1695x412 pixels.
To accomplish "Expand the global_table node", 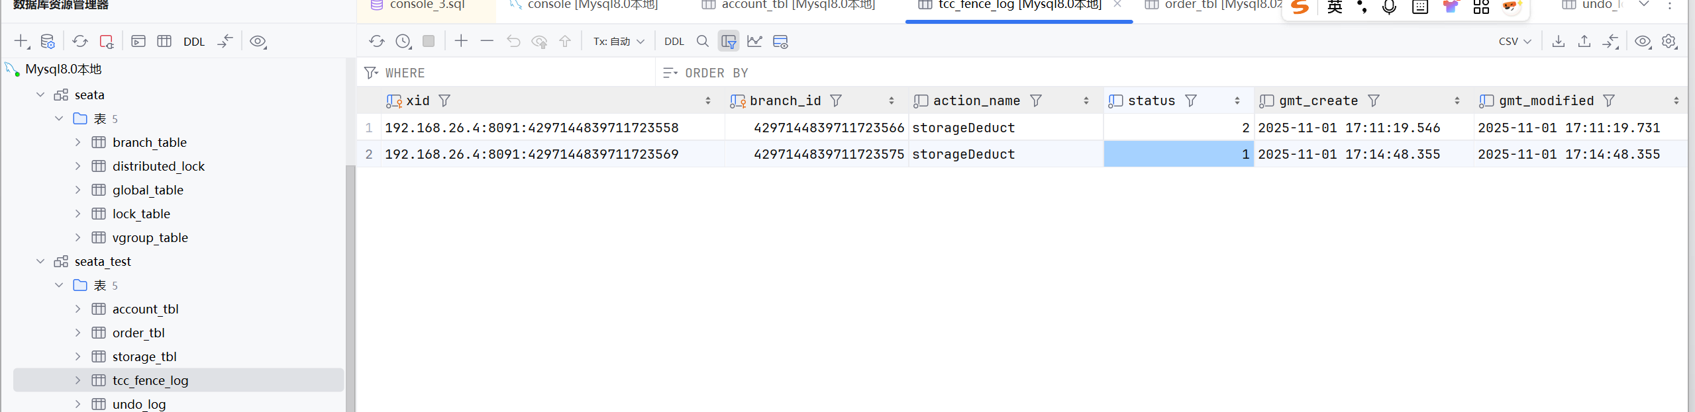I will [77, 190].
